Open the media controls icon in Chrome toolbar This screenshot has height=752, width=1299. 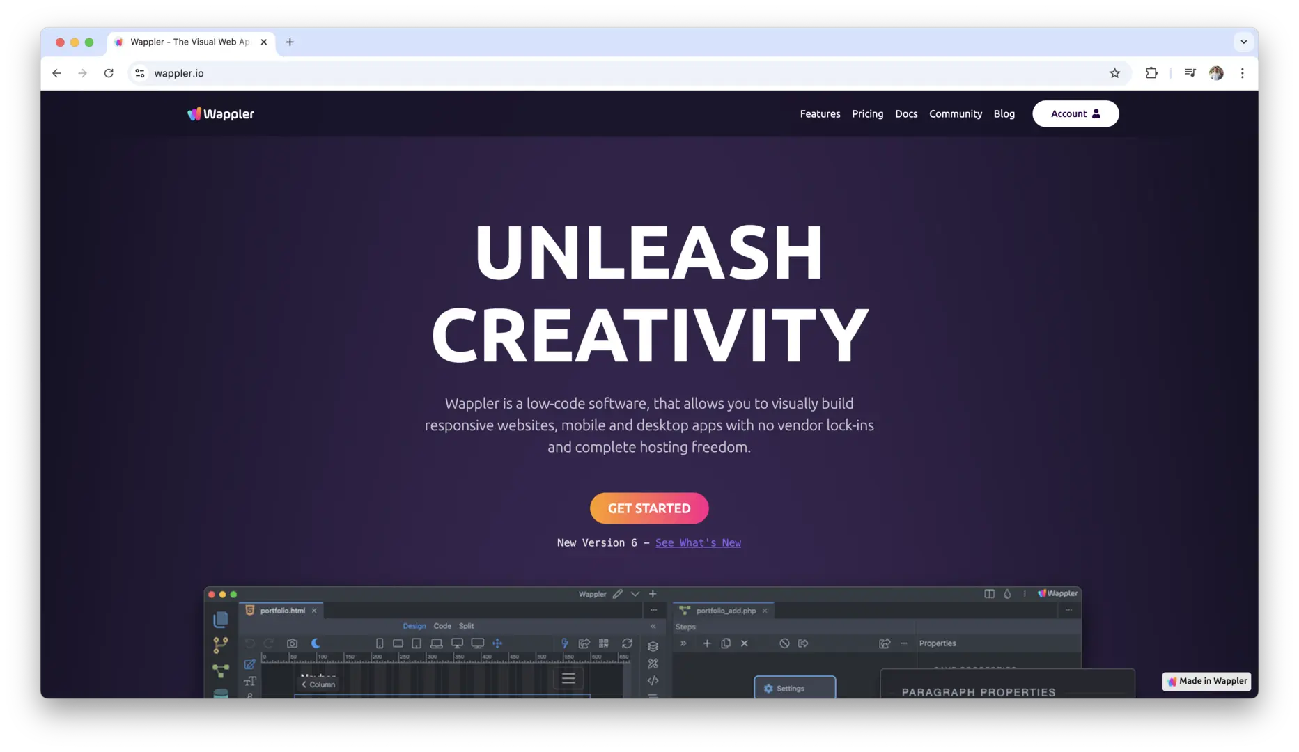click(1190, 73)
